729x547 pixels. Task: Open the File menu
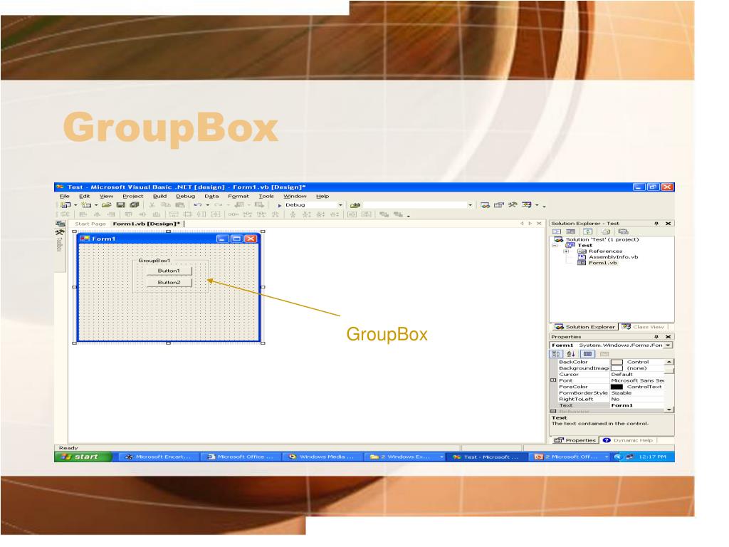click(x=65, y=197)
